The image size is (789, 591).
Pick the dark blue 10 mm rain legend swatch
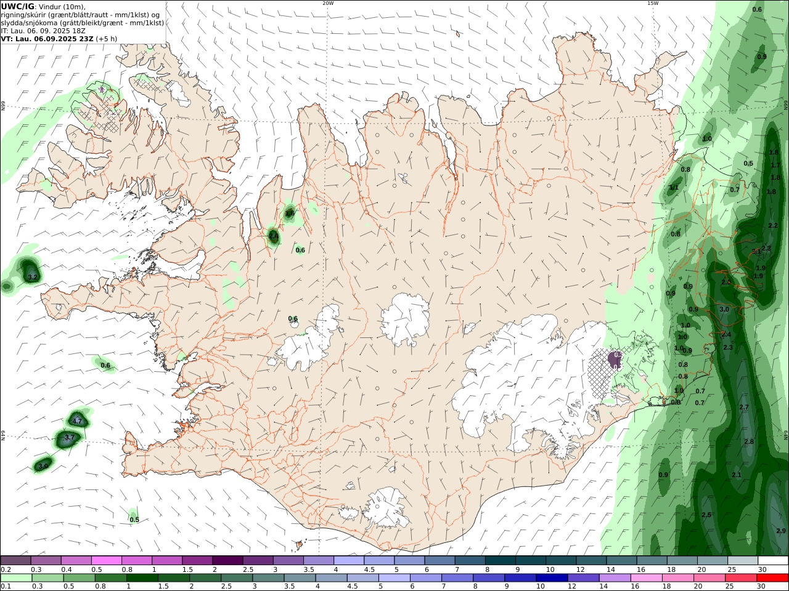(x=552, y=578)
